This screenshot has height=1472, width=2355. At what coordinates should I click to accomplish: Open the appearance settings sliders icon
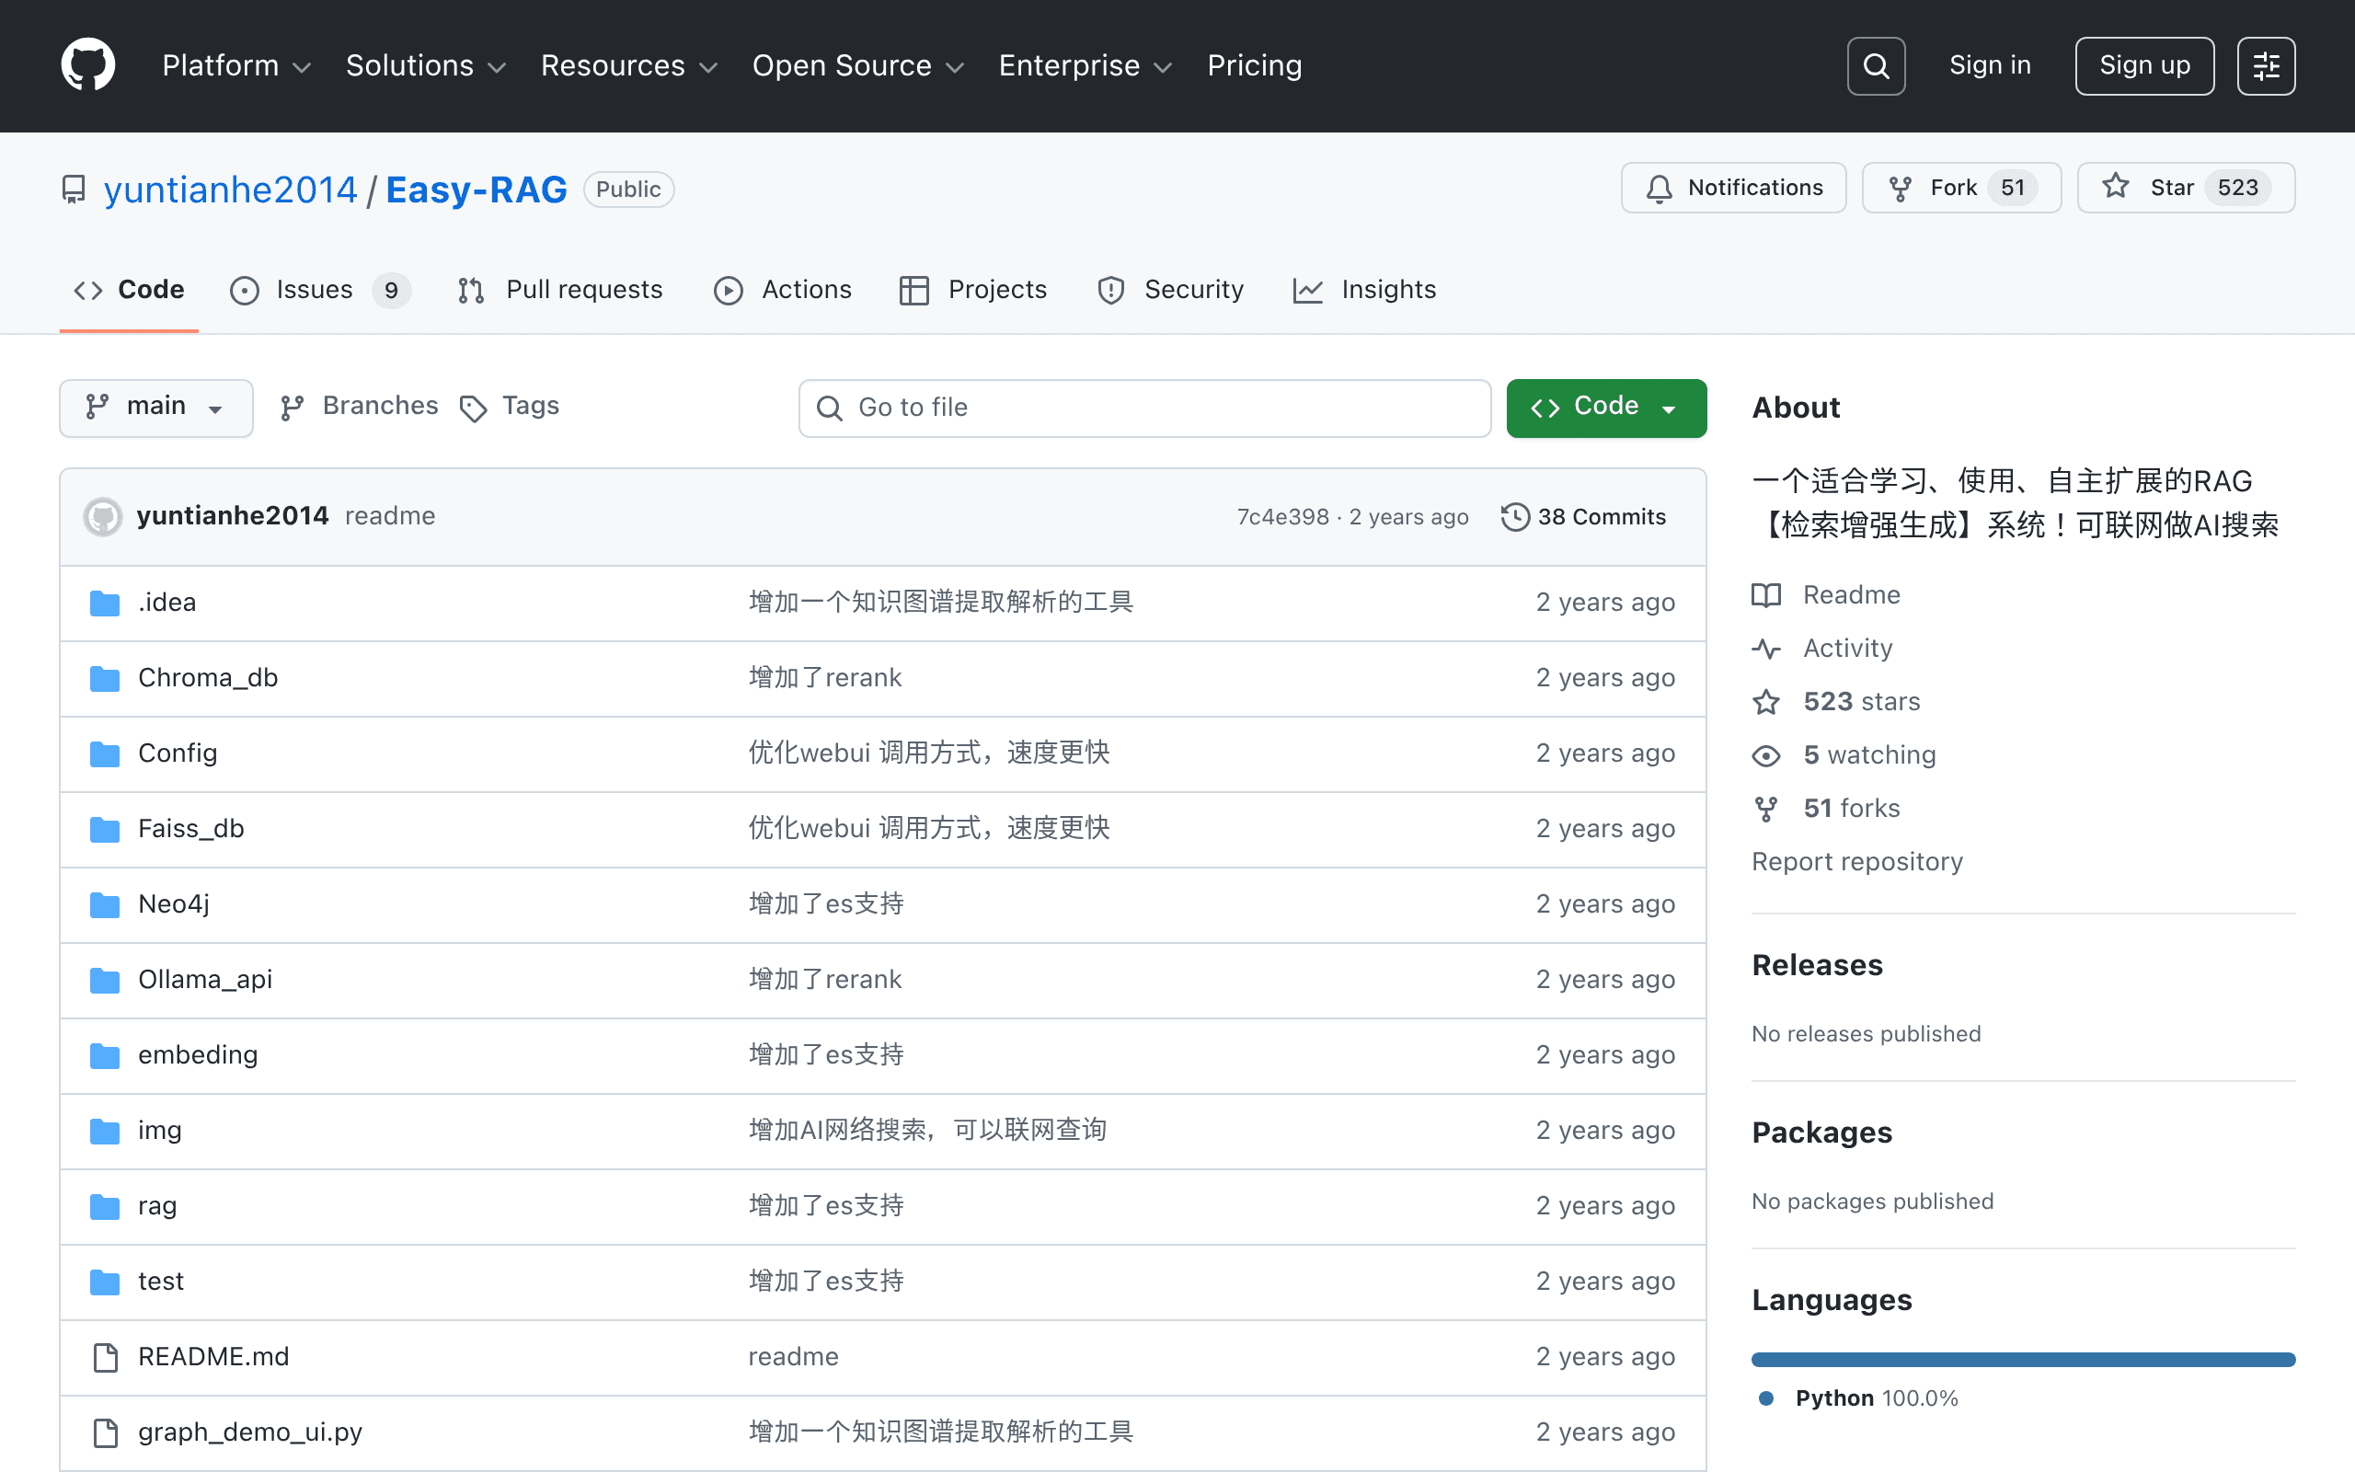(x=2266, y=66)
